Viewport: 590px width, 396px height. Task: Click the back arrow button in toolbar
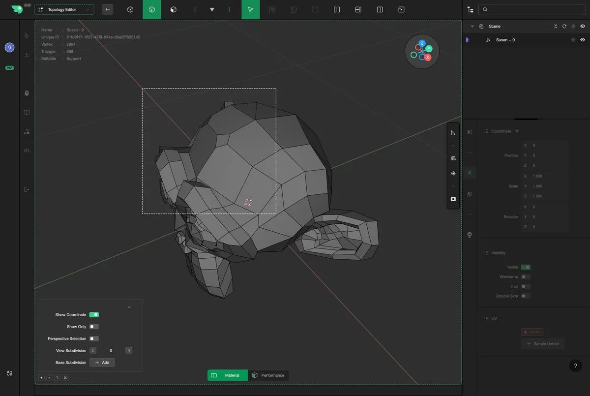(107, 9)
